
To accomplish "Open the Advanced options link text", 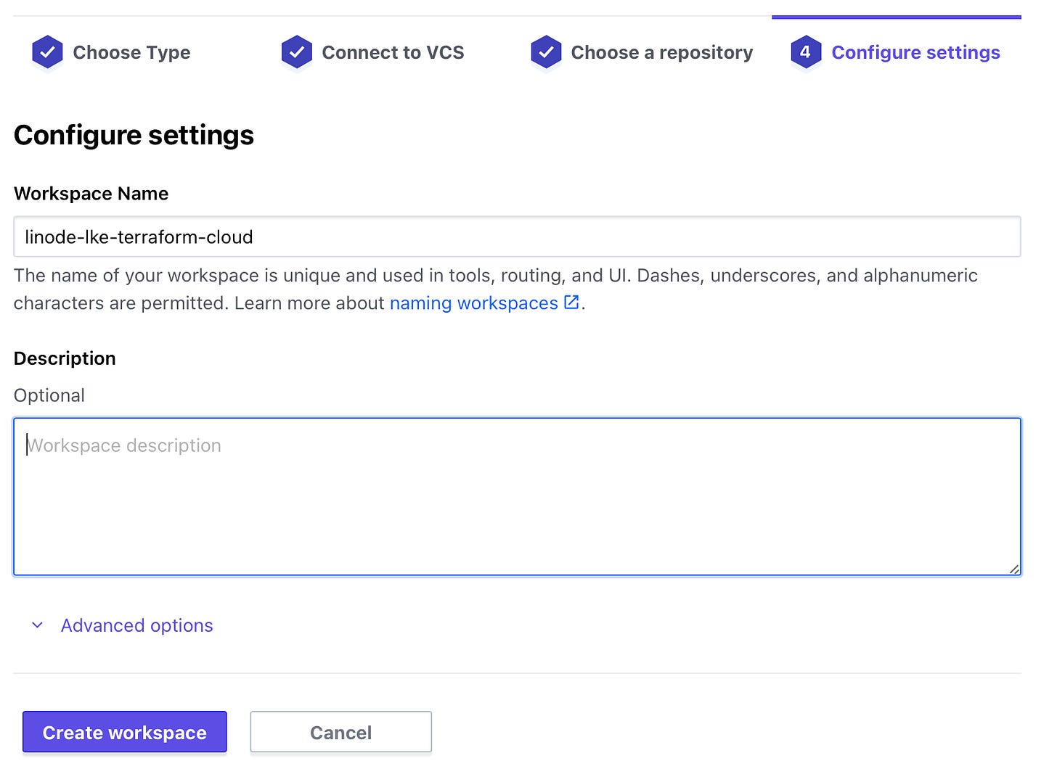I will (136, 625).
